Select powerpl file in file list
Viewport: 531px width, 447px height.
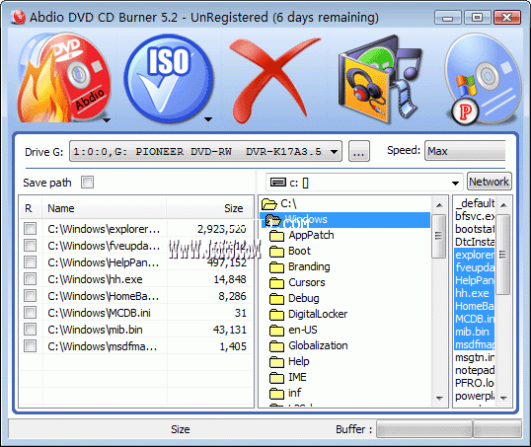click(475, 397)
